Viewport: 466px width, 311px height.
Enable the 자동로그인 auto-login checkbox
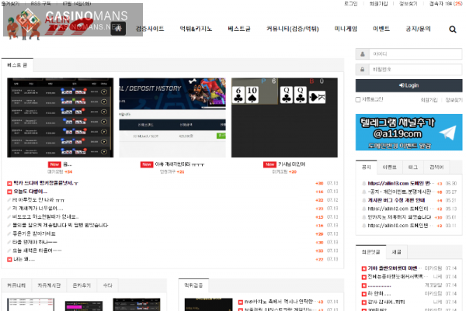(x=359, y=99)
